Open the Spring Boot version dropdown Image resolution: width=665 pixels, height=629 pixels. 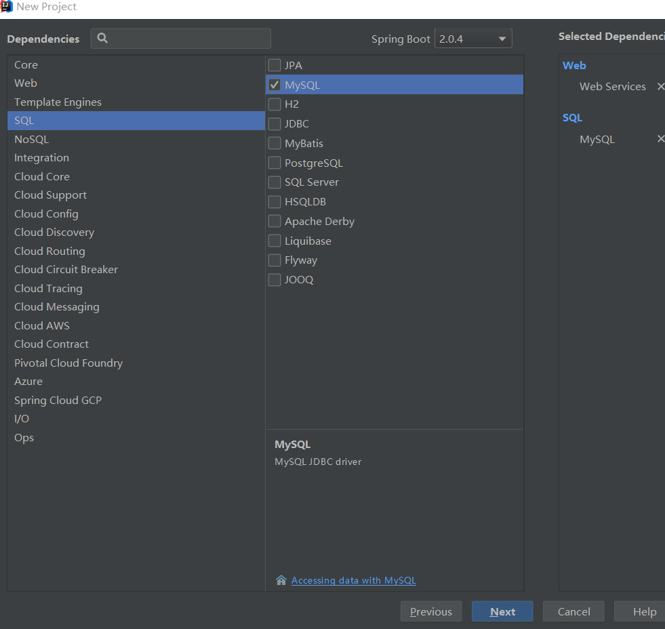click(x=473, y=39)
